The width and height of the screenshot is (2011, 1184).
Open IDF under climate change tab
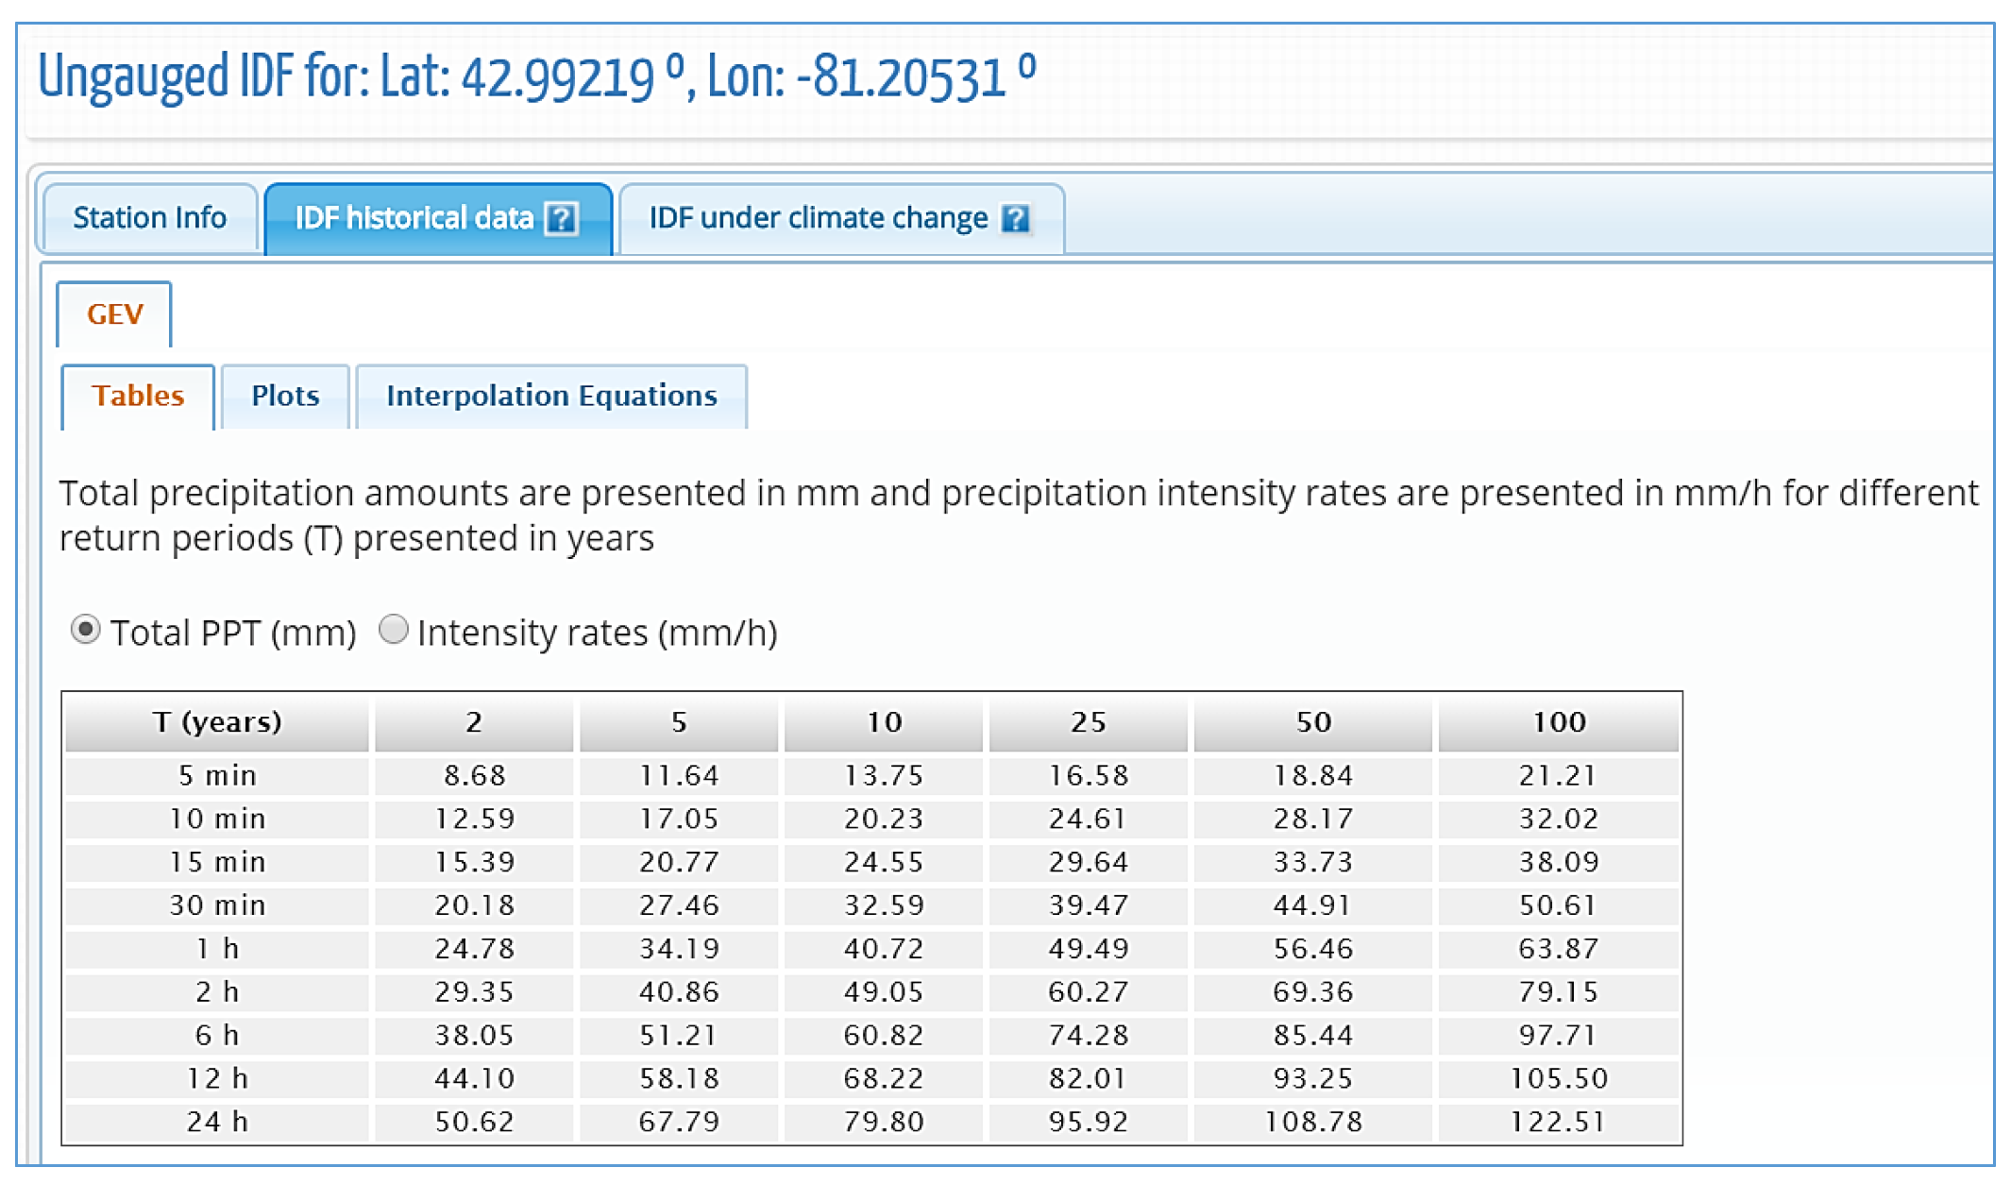818,218
